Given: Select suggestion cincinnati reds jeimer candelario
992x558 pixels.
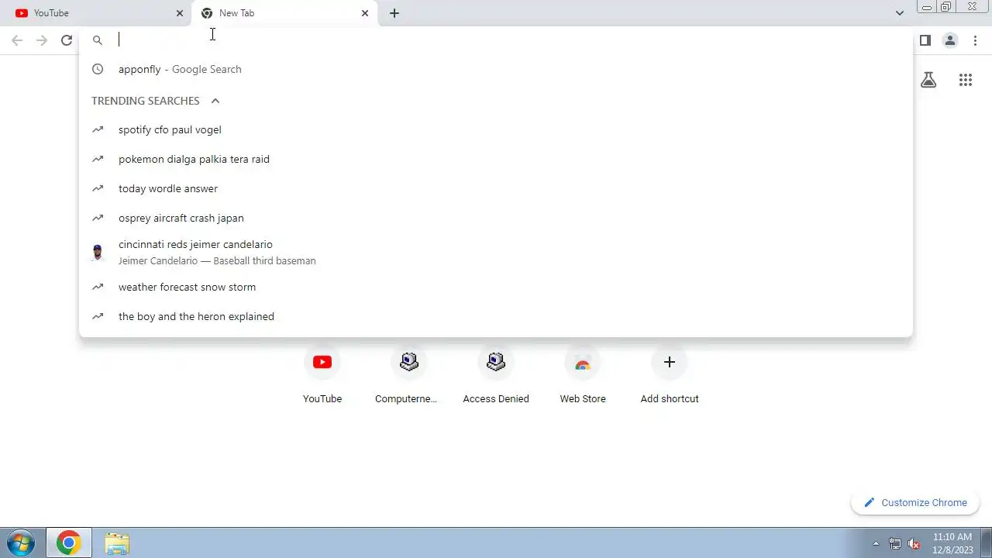Looking at the screenshot, I should click(496, 252).
